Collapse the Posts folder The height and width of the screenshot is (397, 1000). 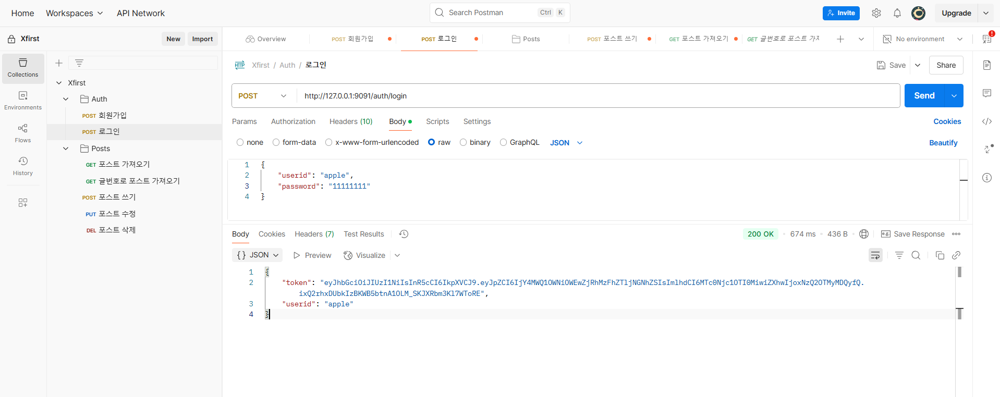[66, 148]
